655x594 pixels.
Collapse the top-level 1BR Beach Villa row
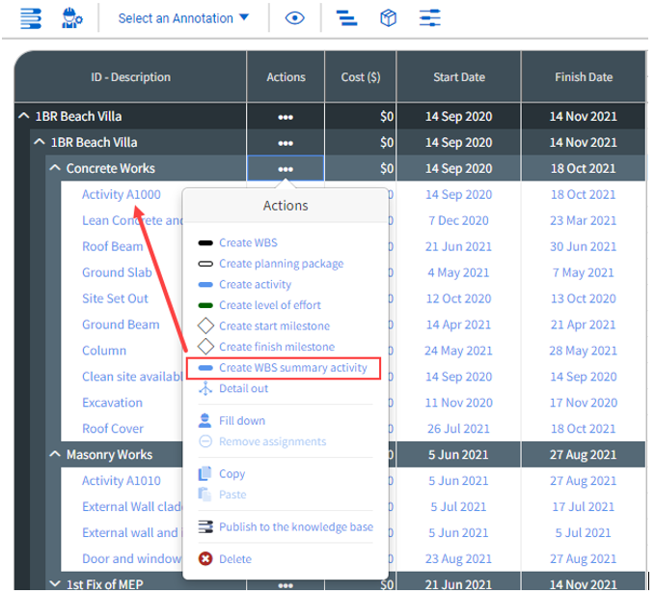click(x=24, y=116)
